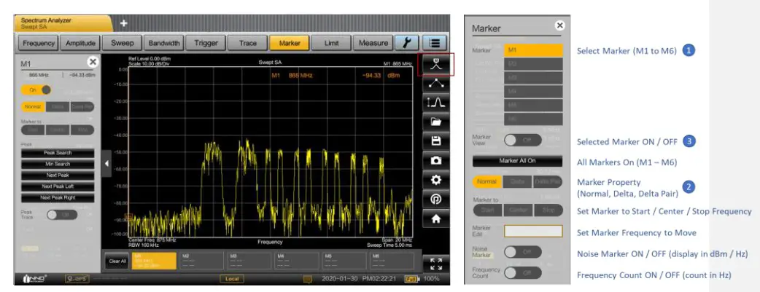760x292 pixels.
Task: Open the Limit menu
Action: point(332,43)
